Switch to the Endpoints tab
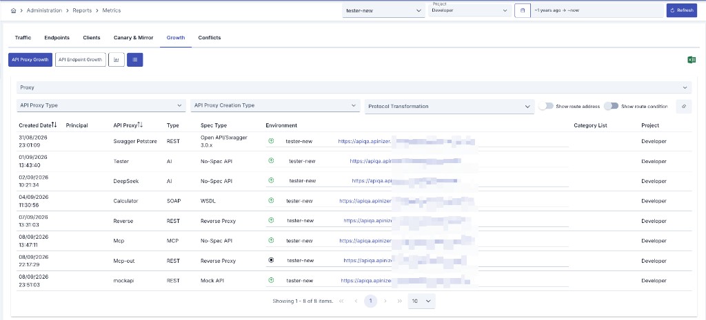 pos(57,38)
